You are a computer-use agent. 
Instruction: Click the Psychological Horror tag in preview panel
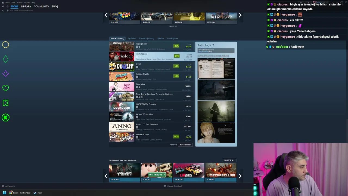(x=205, y=56)
